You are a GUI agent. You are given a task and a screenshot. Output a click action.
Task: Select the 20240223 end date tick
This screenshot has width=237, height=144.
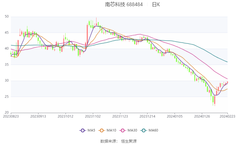point(227,116)
